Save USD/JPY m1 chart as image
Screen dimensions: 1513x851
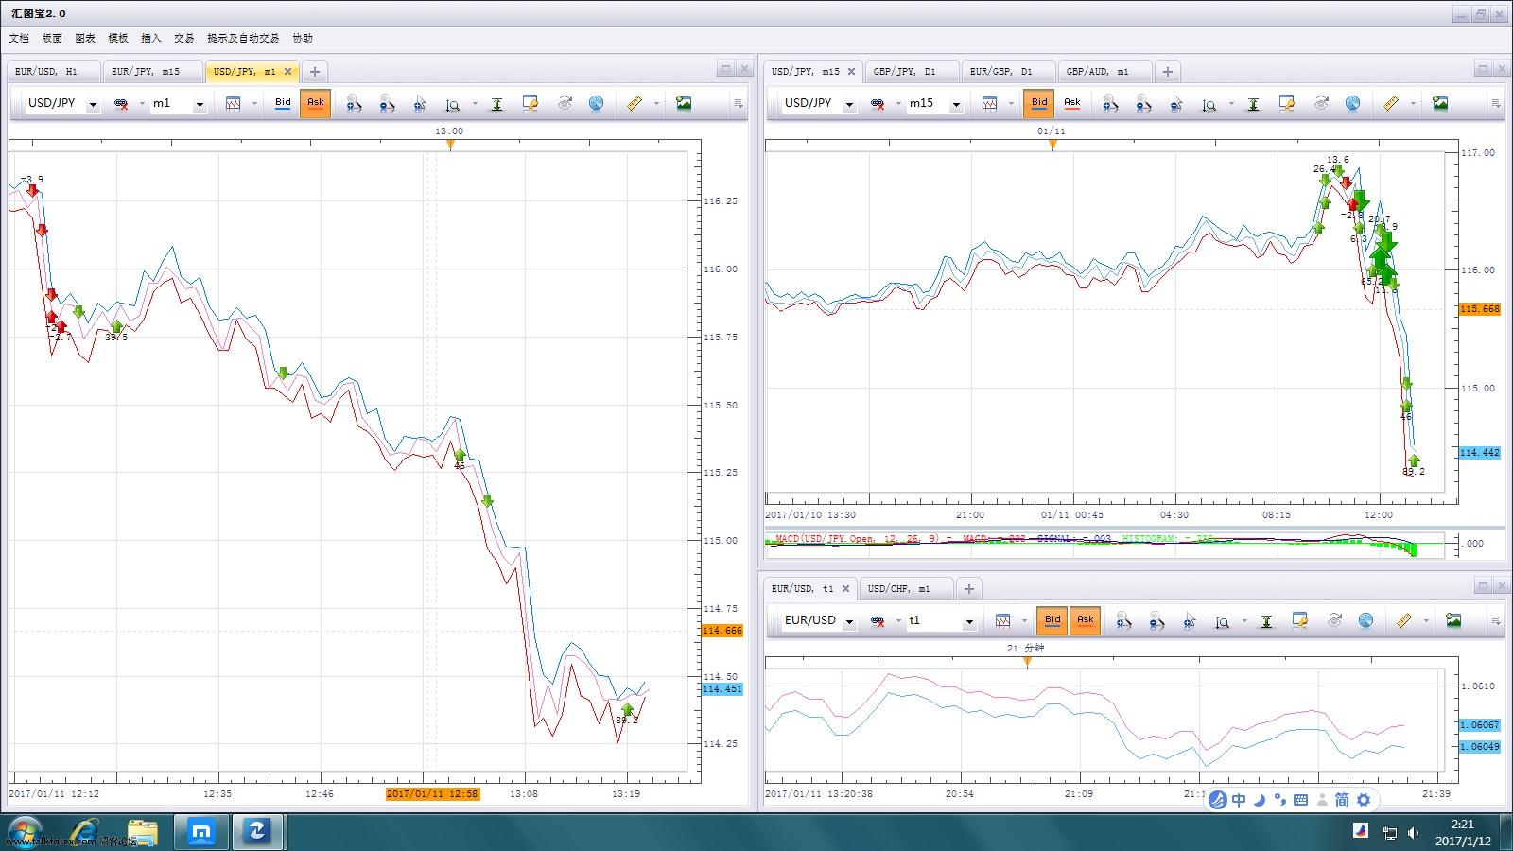684,103
